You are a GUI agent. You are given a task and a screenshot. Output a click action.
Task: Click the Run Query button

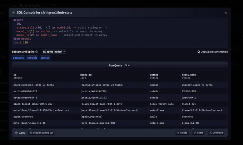click(120, 66)
